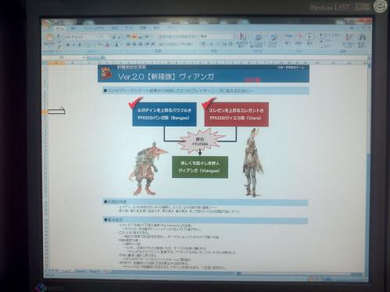Click the Decrease Decimal icon
This screenshot has width=390, height=292.
click(x=230, y=45)
